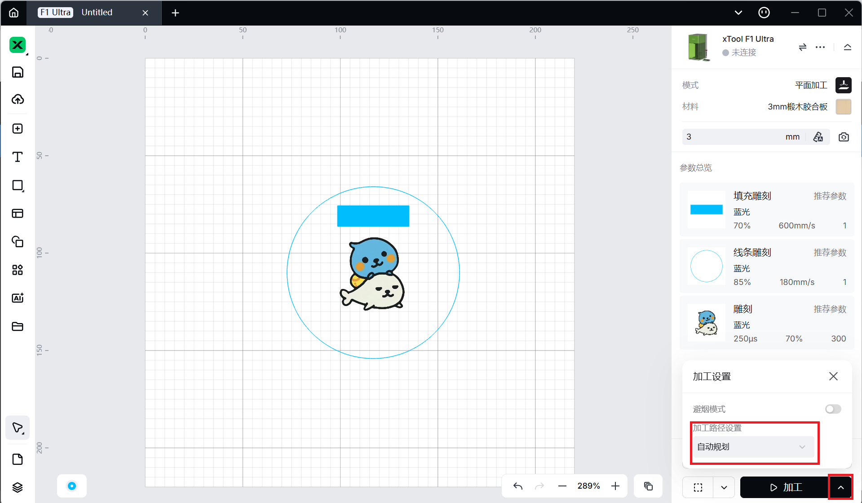Collapse the xTool F1 Ultra device panel

tap(847, 47)
